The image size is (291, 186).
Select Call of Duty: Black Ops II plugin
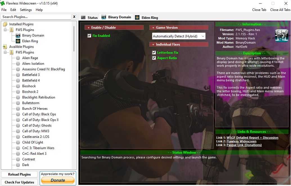click(40, 120)
